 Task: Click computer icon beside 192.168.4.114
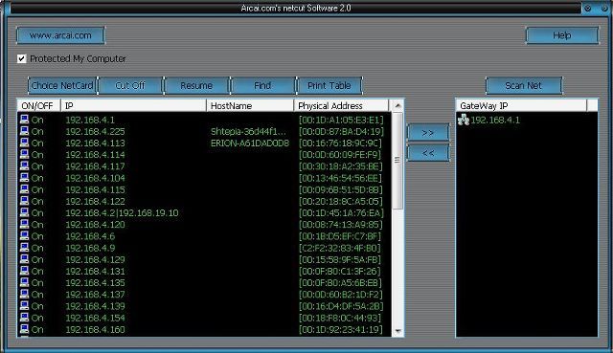[24, 155]
